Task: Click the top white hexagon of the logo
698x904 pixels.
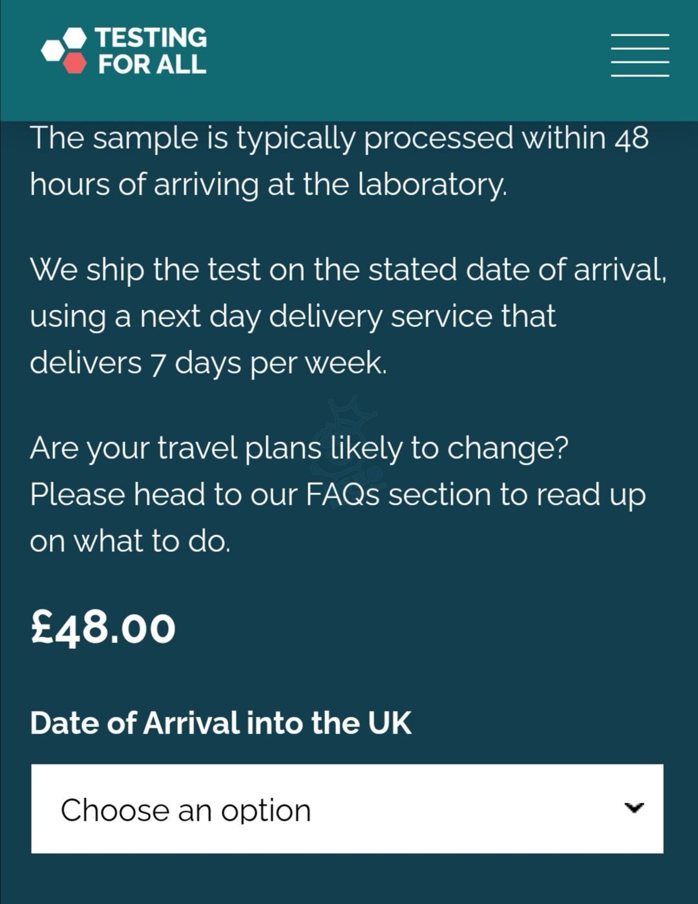Action: tap(75, 38)
